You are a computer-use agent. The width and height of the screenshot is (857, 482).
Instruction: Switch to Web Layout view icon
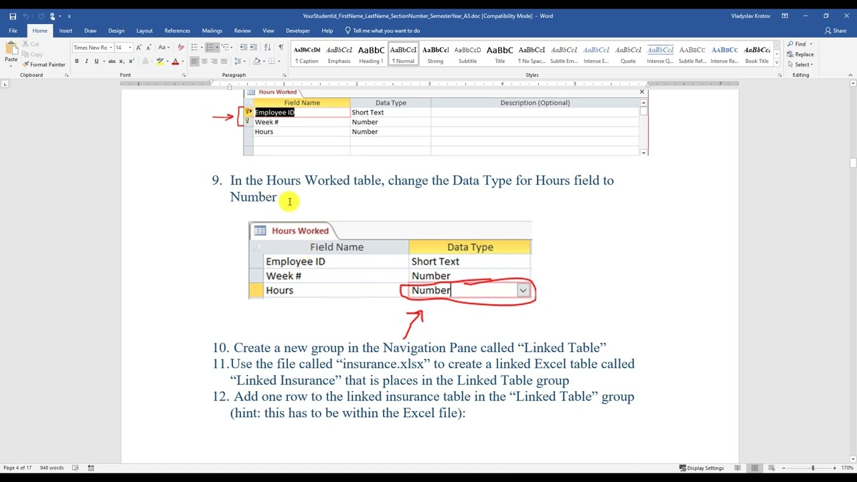[x=770, y=468]
